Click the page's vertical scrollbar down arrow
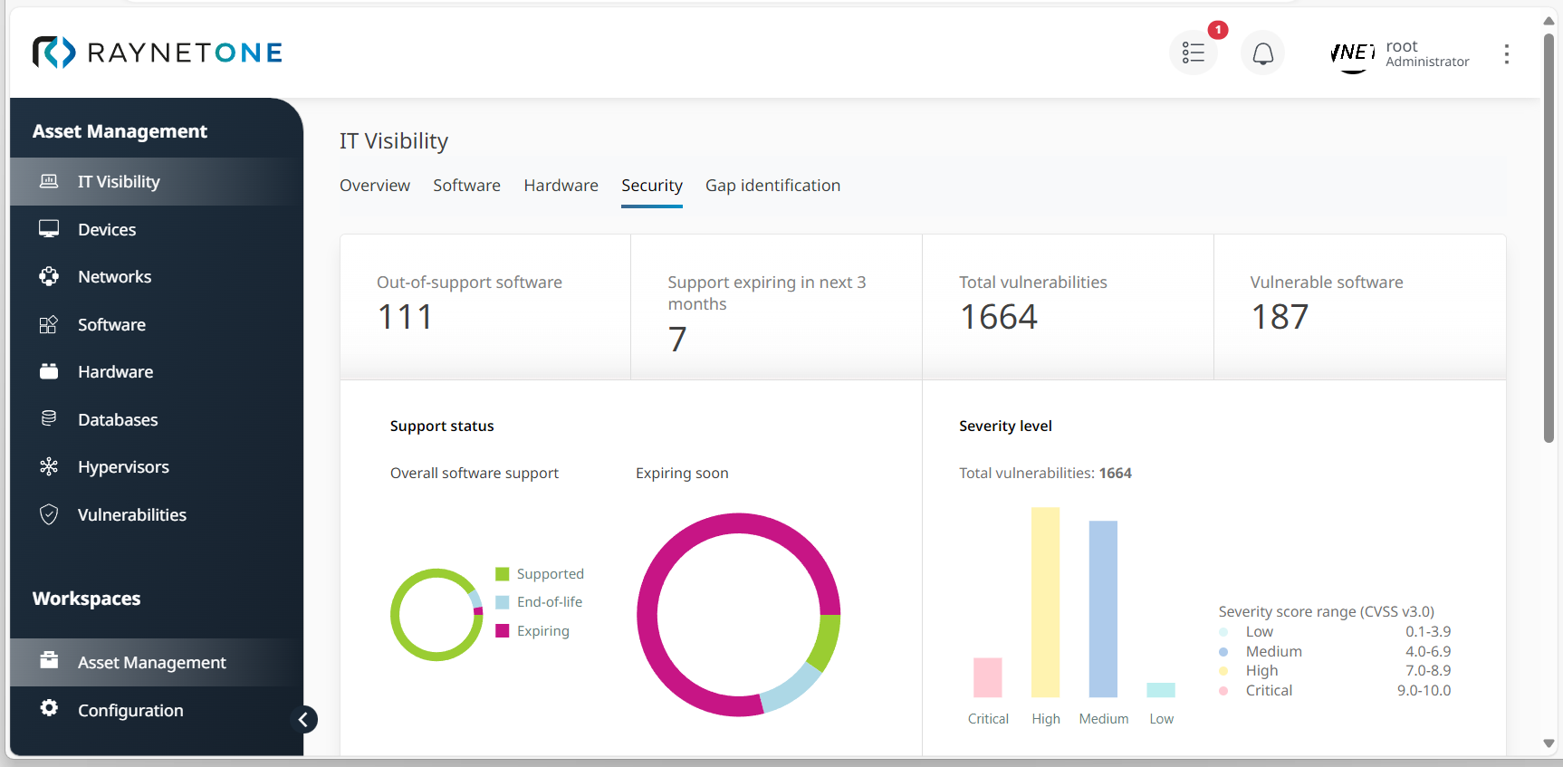The height and width of the screenshot is (767, 1563). coord(1549,743)
